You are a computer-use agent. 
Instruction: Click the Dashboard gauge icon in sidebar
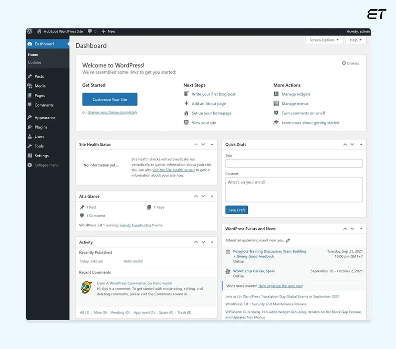click(30, 44)
